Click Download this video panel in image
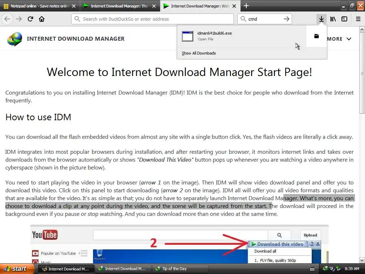Screen dimensions: 365x274 click(x=277, y=244)
